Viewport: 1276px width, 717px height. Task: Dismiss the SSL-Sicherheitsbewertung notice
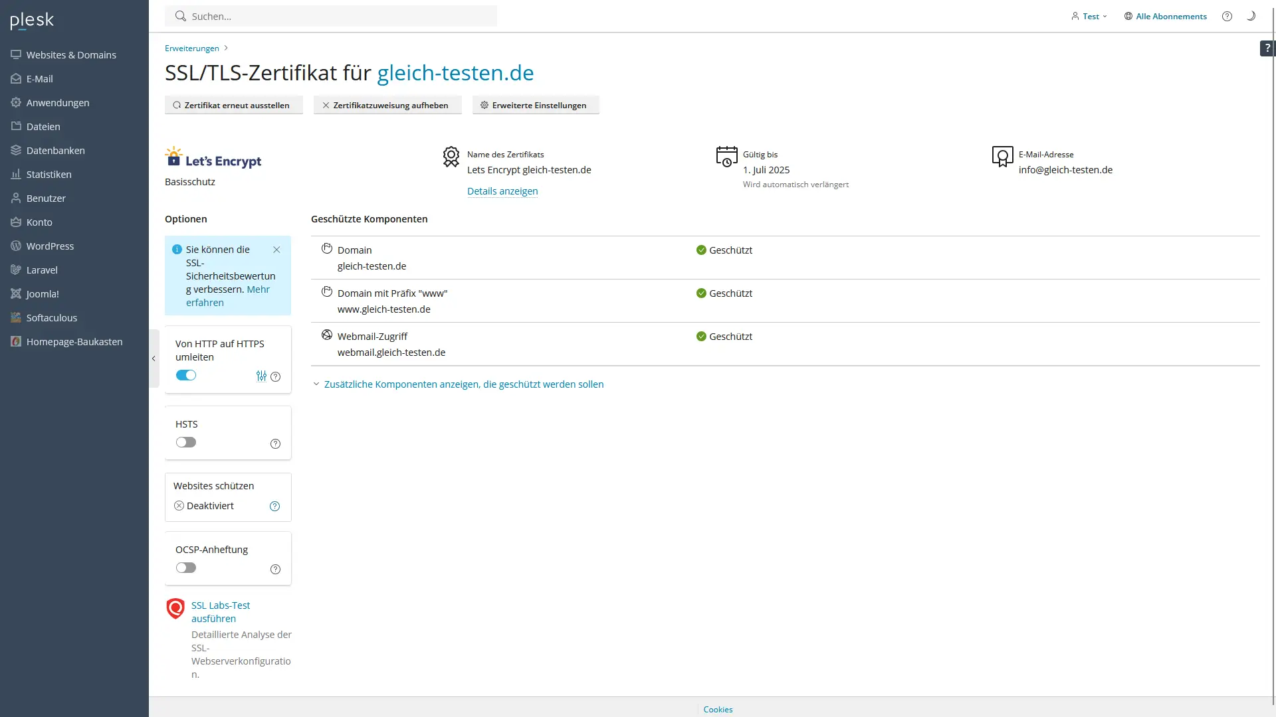pyautogui.click(x=277, y=250)
